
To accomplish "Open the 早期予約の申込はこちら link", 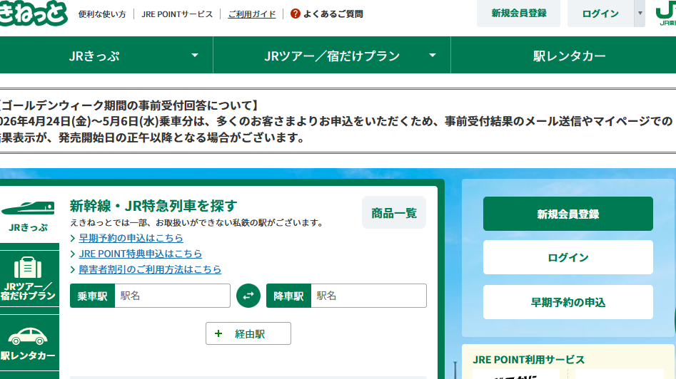I will click(131, 238).
